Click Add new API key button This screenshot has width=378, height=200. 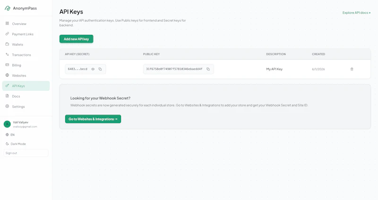coord(77,39)
